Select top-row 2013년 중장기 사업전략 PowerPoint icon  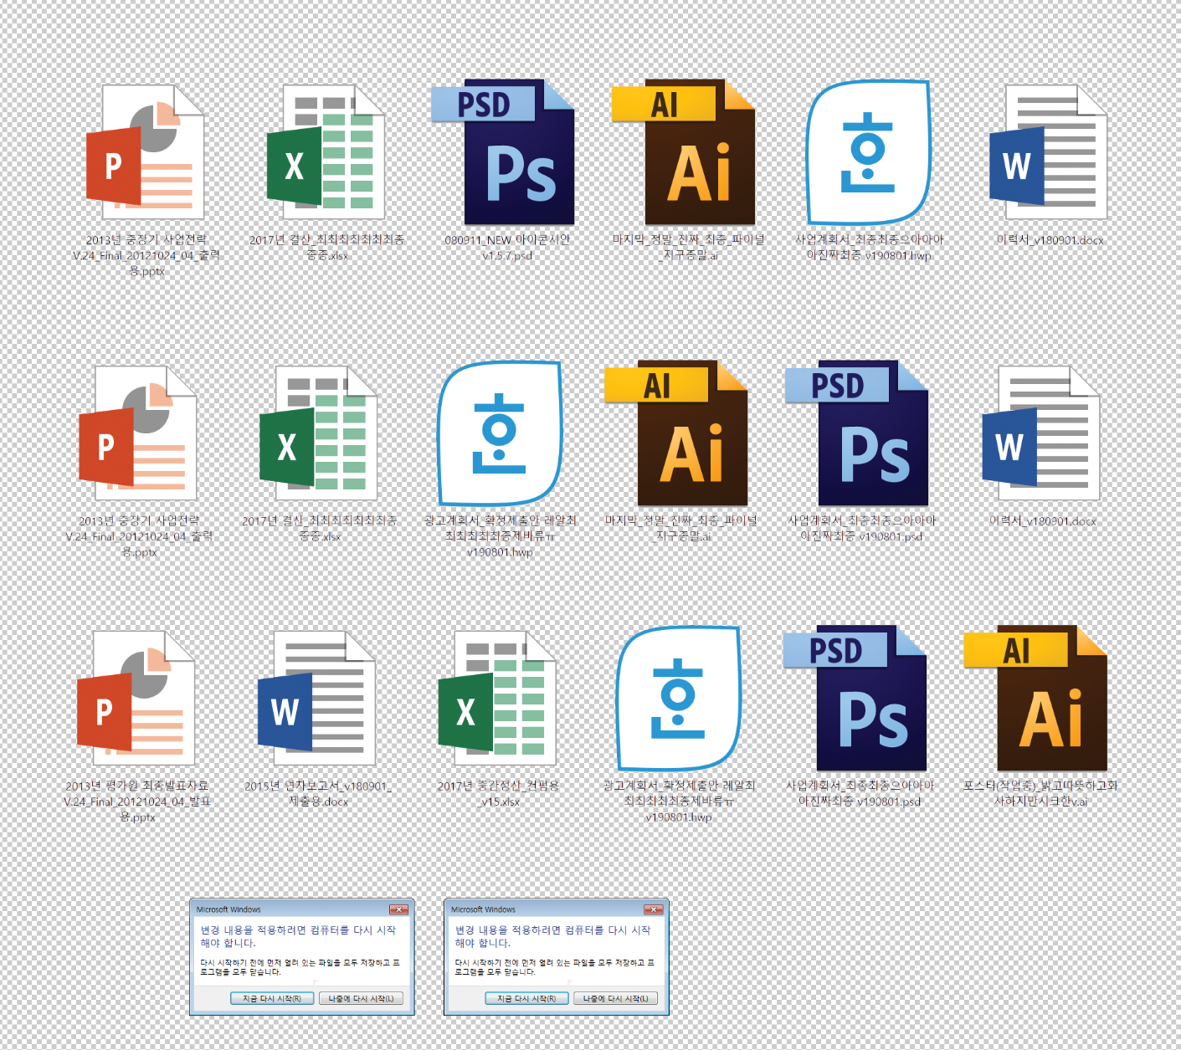click(146, 153)
